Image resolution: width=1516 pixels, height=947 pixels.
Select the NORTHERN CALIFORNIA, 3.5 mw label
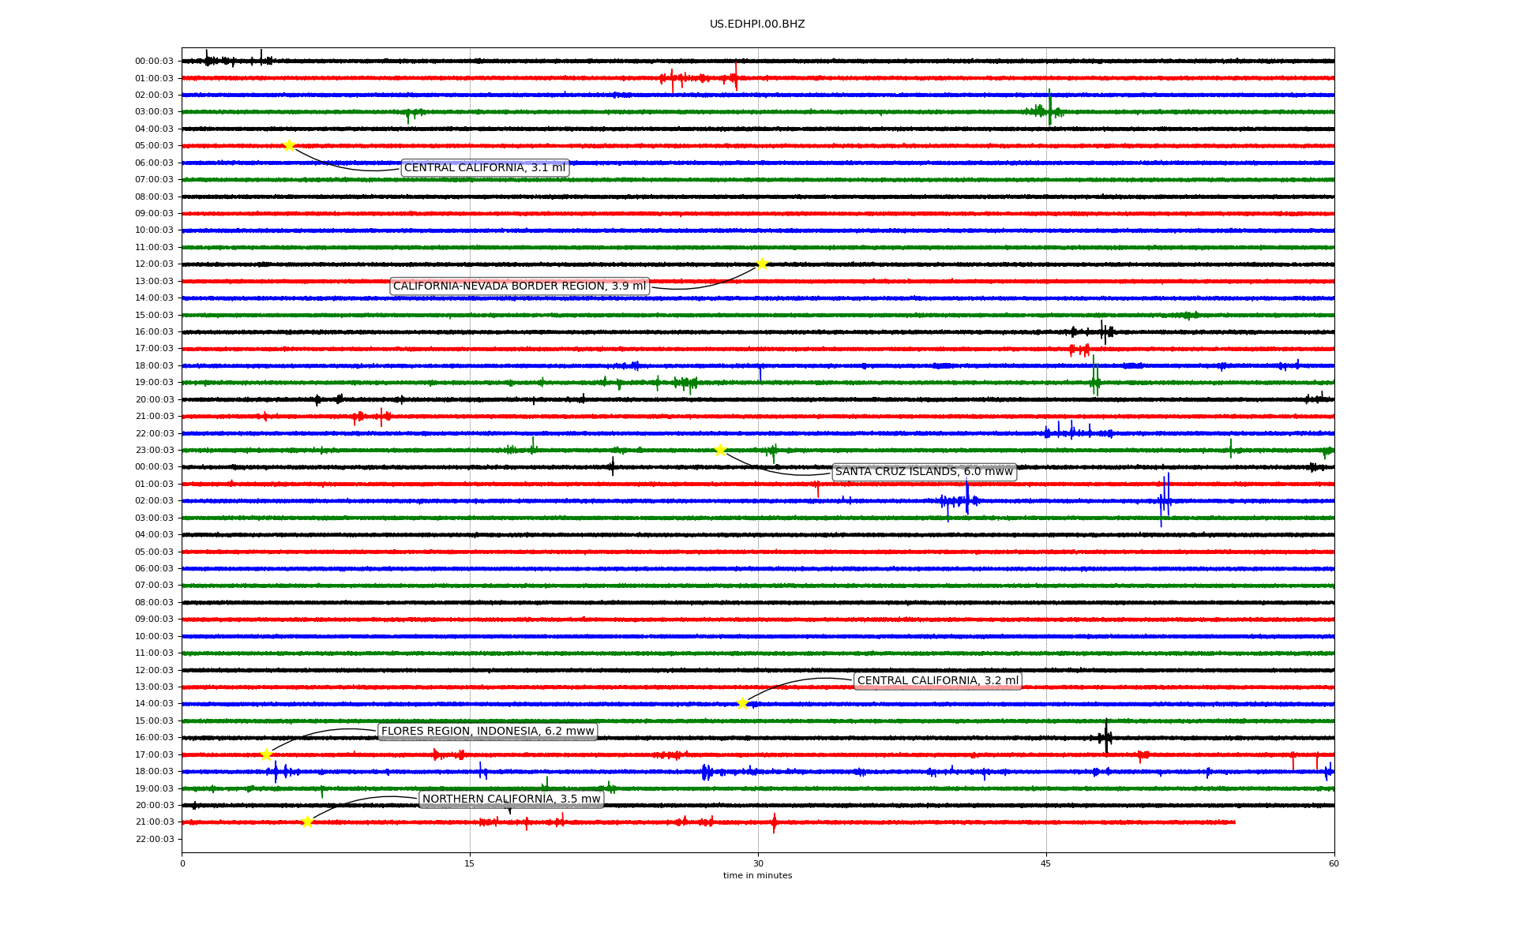coord(511,799)
